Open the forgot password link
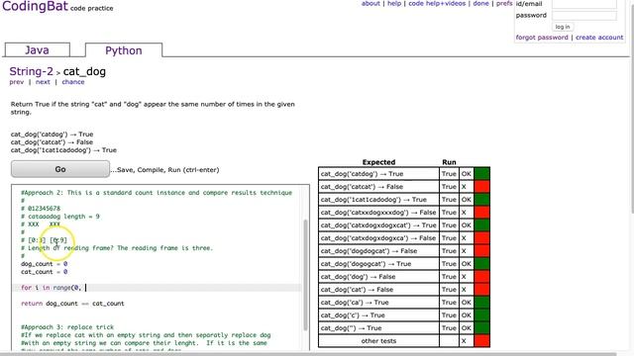 point(542,38)
